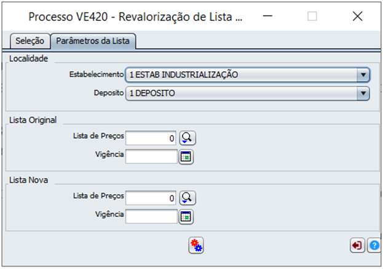Focus the Lista Original Lista de Preços field
This screenshot has height=269, width=383.
(151, 138)
